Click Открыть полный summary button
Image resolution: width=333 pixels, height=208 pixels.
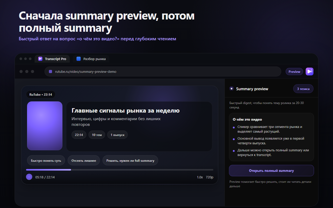click(271, 171)
